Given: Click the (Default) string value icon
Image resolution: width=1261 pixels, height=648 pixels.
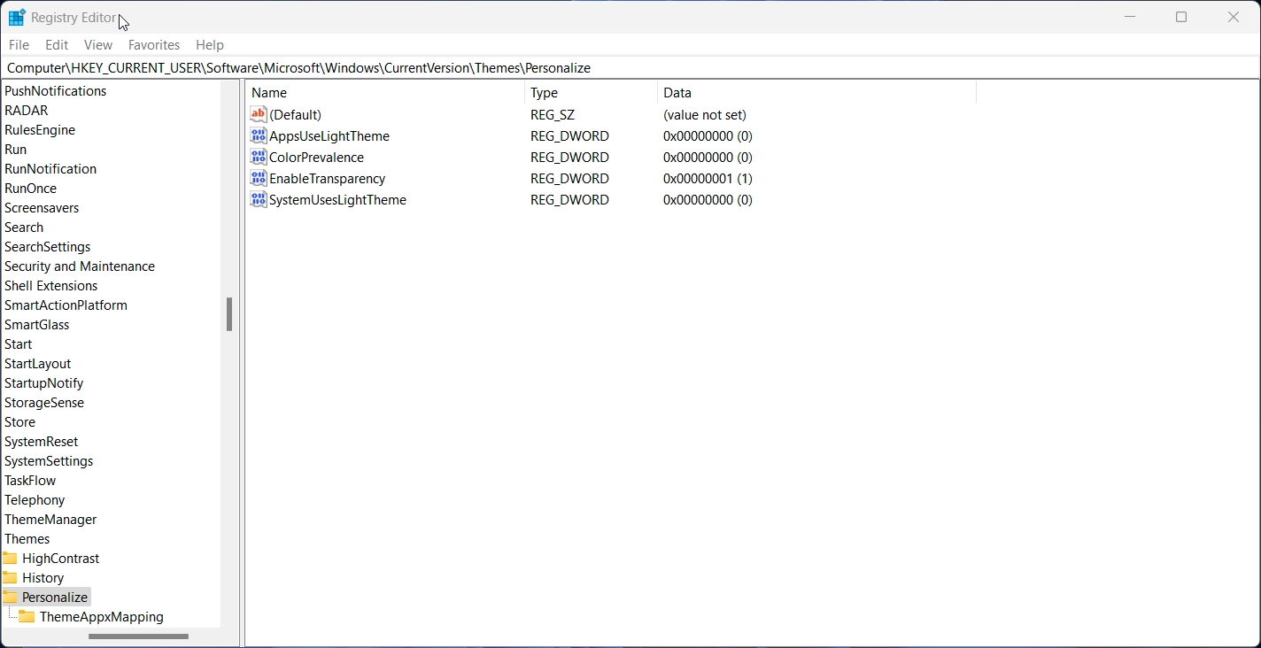Looking at the screenshot, I should (259, 114).
